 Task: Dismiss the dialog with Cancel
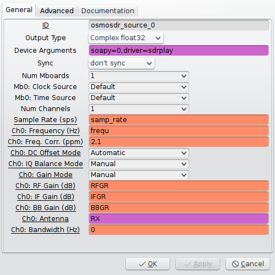click(248, 264)
